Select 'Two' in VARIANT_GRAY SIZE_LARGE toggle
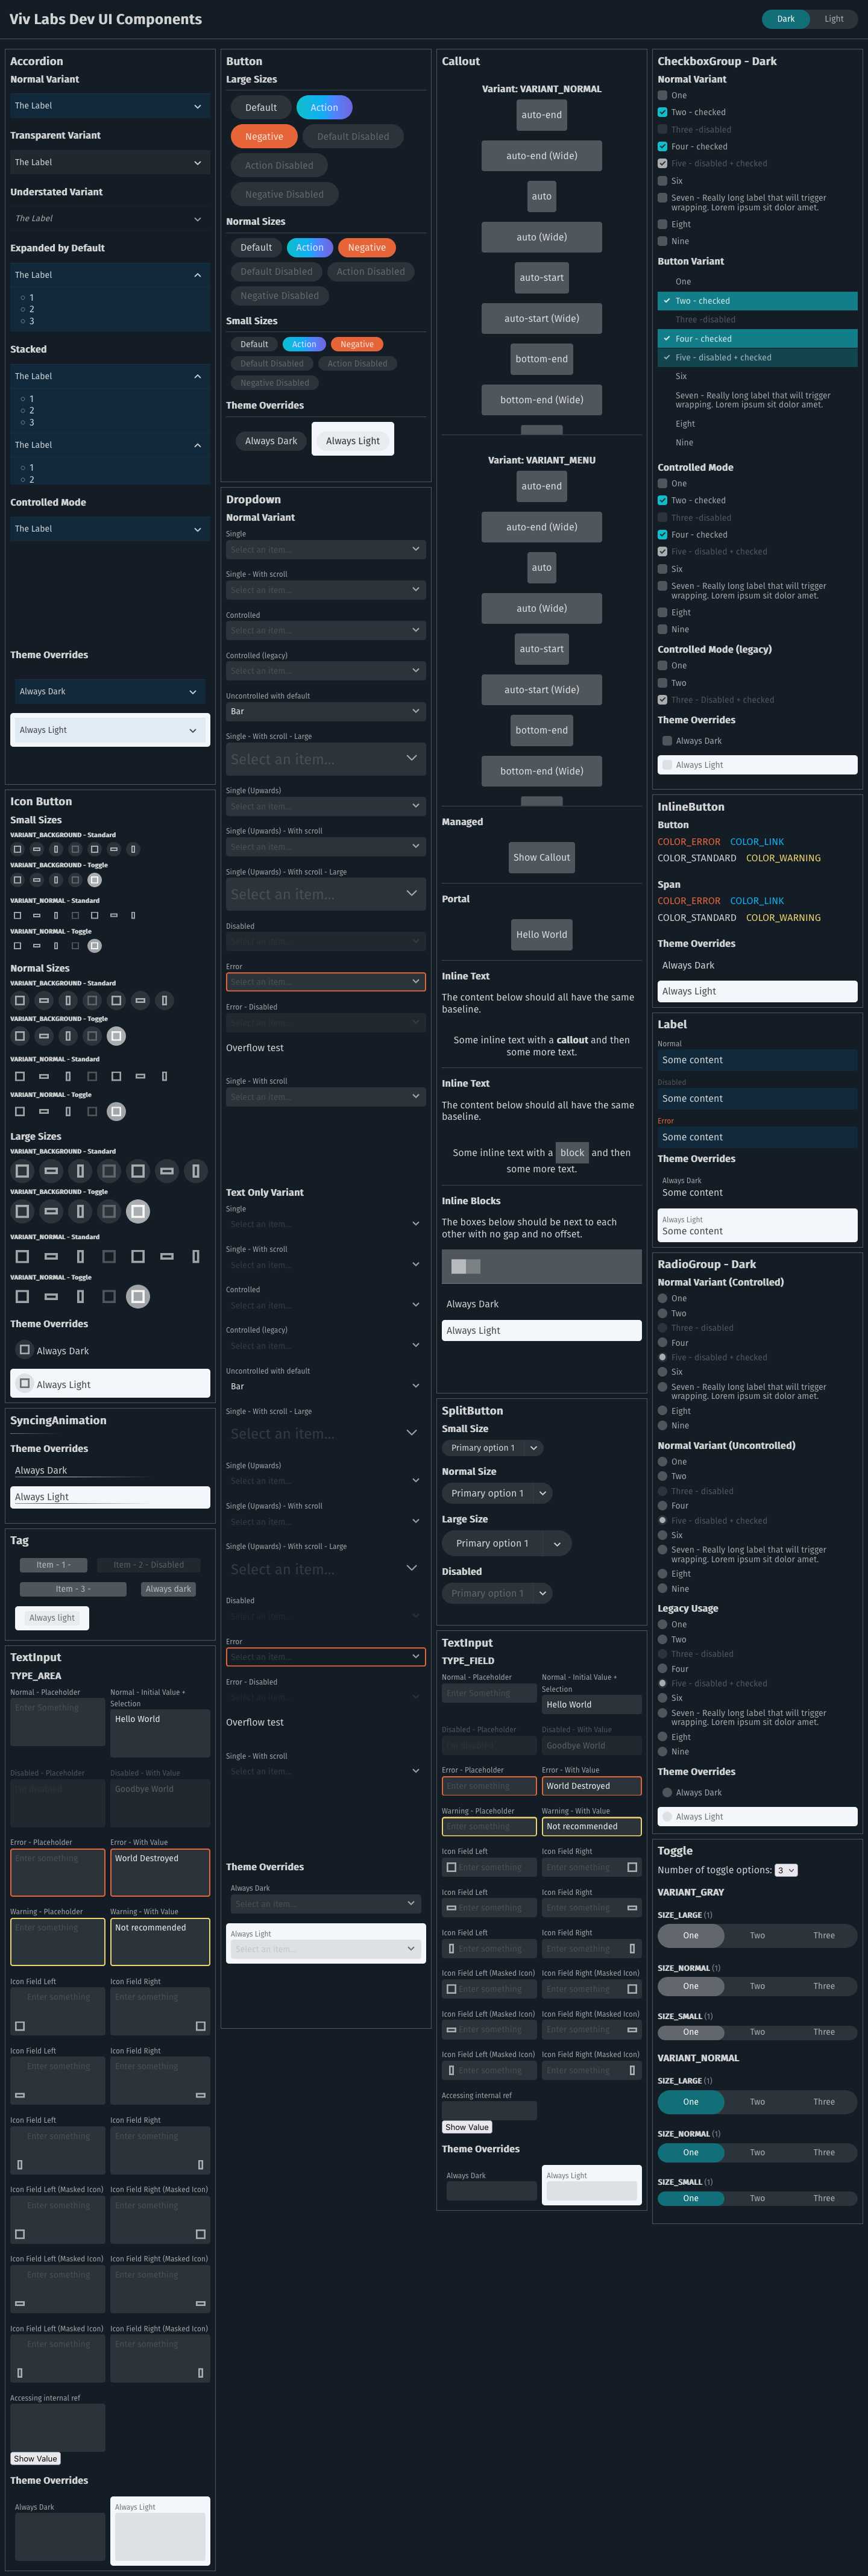The height and width of the screenshot is (2576, 868). (757, 1935)
